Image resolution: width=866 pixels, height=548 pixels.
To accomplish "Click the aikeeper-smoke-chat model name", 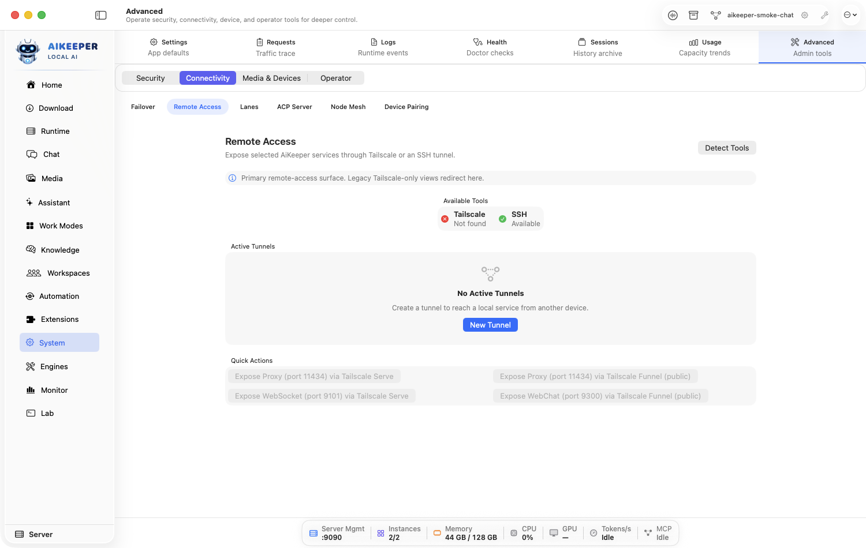I will (x=760, y=15).
